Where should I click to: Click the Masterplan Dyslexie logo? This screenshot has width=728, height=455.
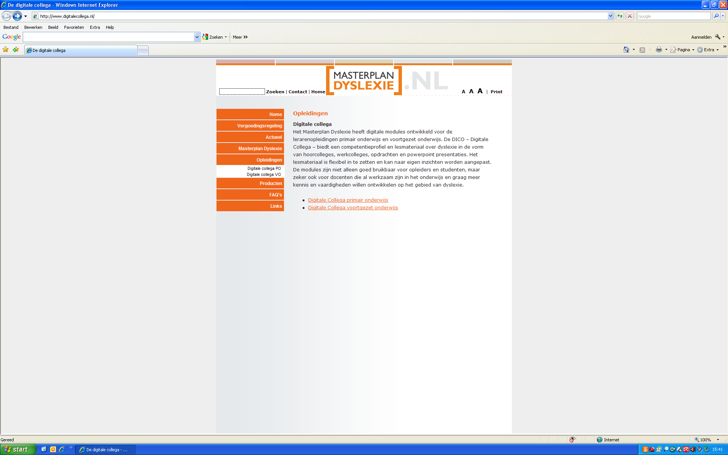364,80
